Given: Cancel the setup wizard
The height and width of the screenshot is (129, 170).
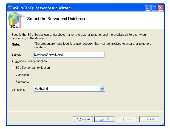Looking at the screenshot, I should (149, 119).
